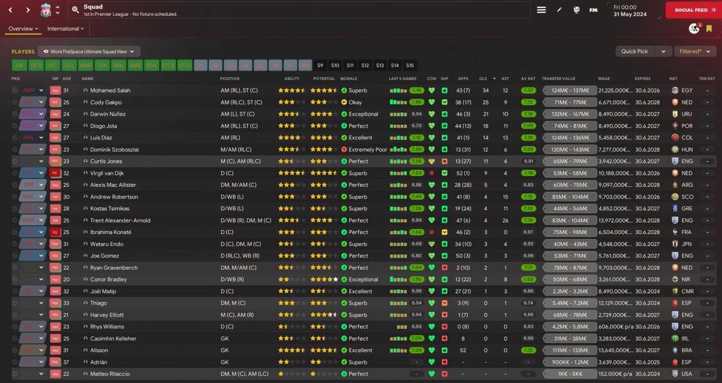
Task: Click Virgil van Dijk's red condition dot
Action: (x=432, y=173)
